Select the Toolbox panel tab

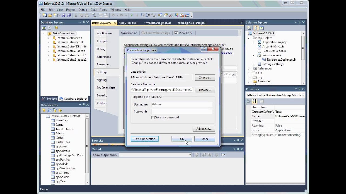point(49,99)
